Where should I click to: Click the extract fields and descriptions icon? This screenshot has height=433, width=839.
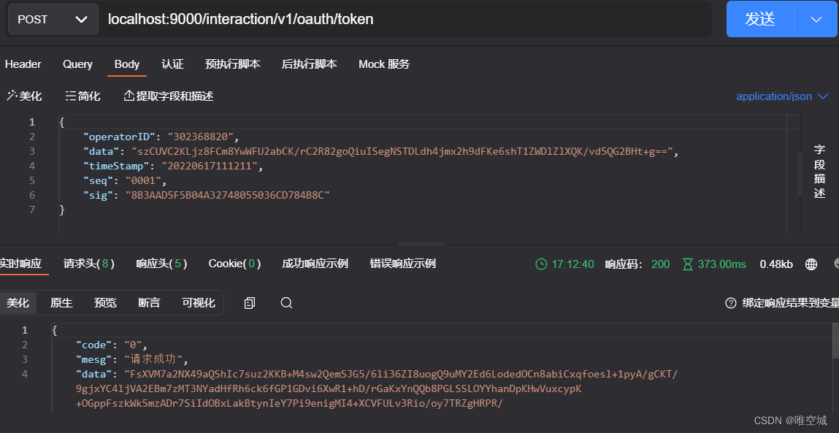(129, 96)
